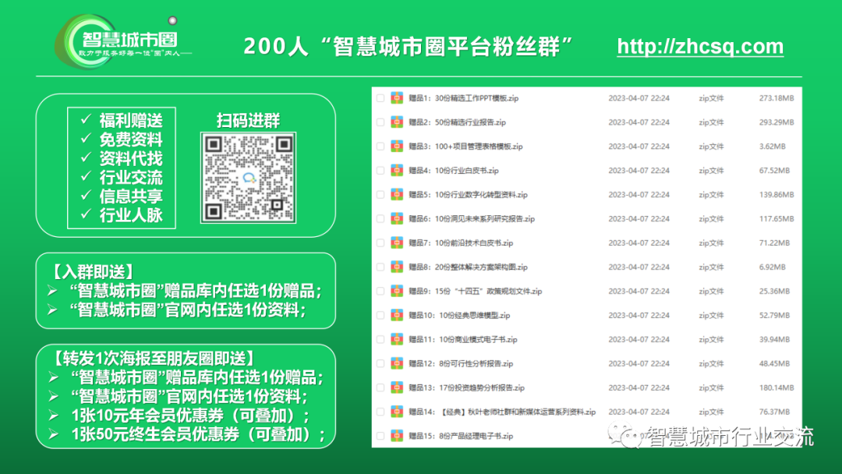Select file name 赠品8：20份整体解决方案架构图.zip
Image resolution: width=842 pixels, height=474 pixels.
pyautogui.click(x=469, y=267)
